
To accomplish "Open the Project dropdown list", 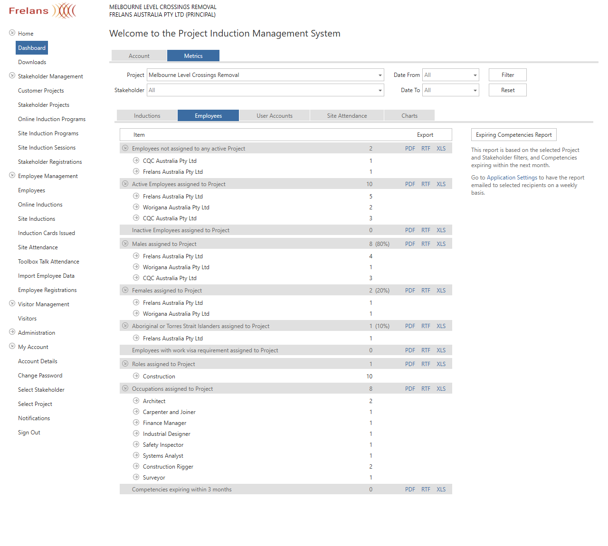I will tap(380, 75).
